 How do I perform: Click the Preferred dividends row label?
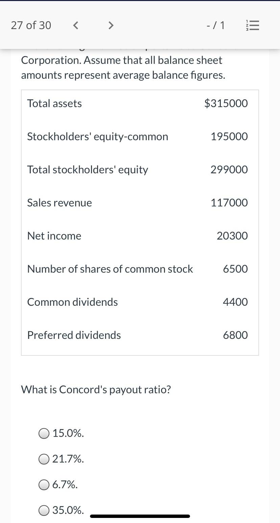click(x=74, y=335)
